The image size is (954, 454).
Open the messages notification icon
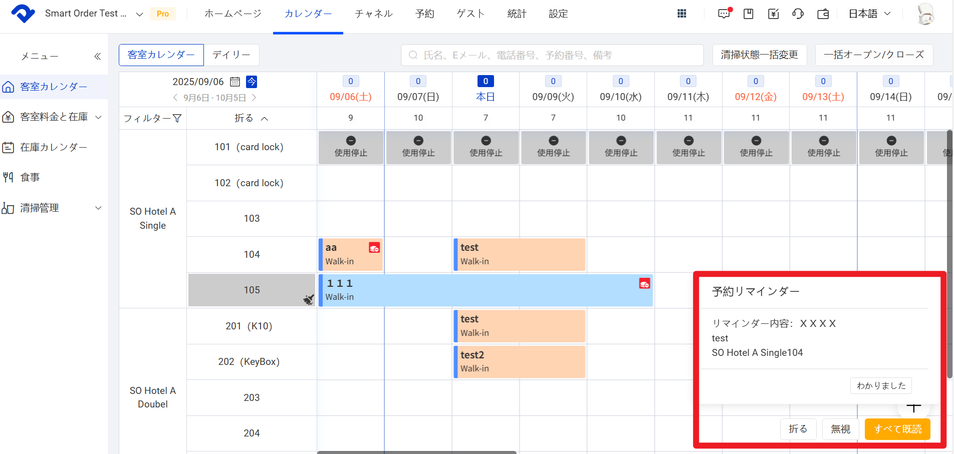coord(724,14)
